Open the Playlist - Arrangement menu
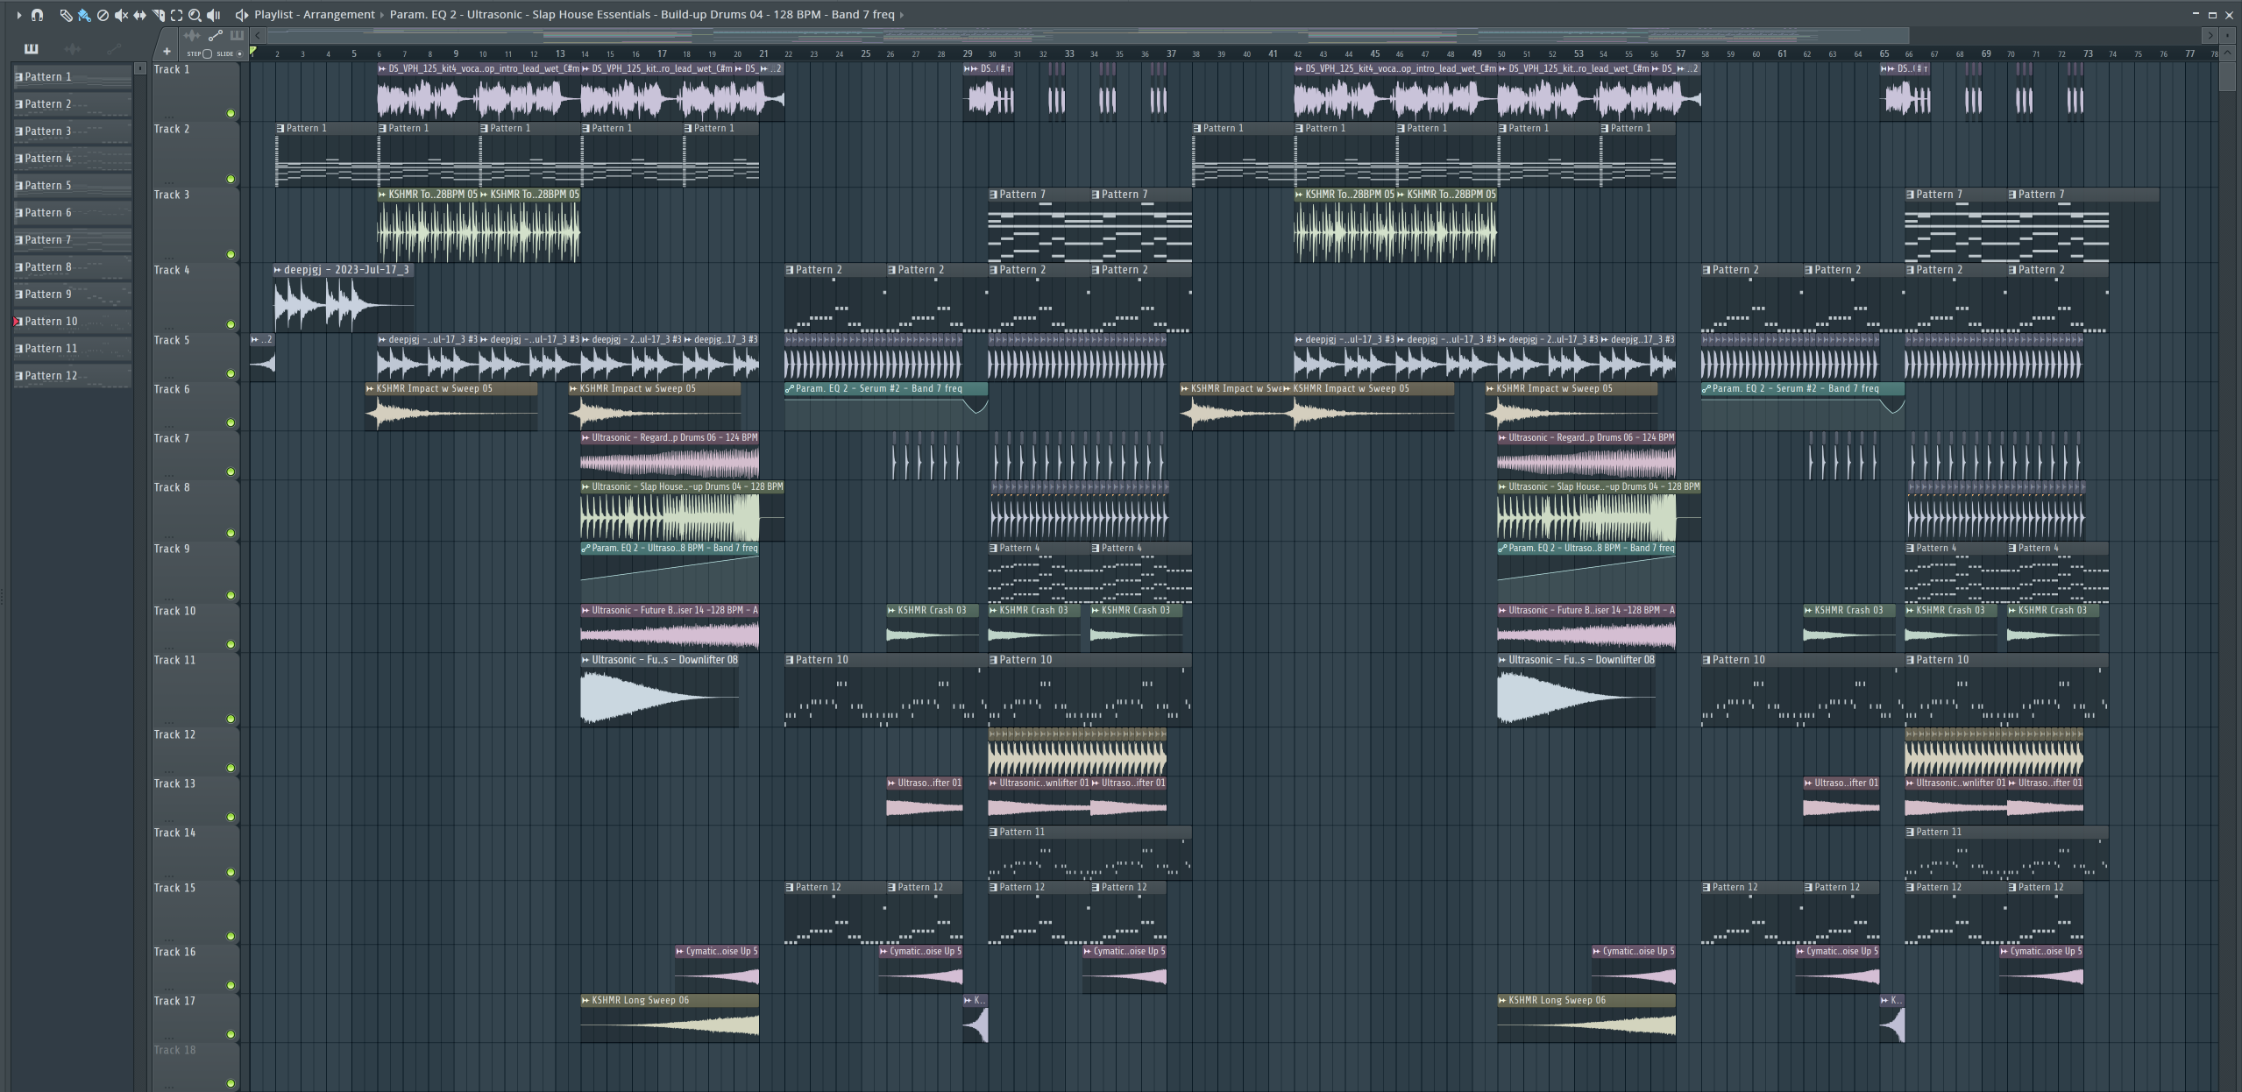The width and height of the screenshot is (2242, 1092). pyautogui.click(x=315, y=15)
